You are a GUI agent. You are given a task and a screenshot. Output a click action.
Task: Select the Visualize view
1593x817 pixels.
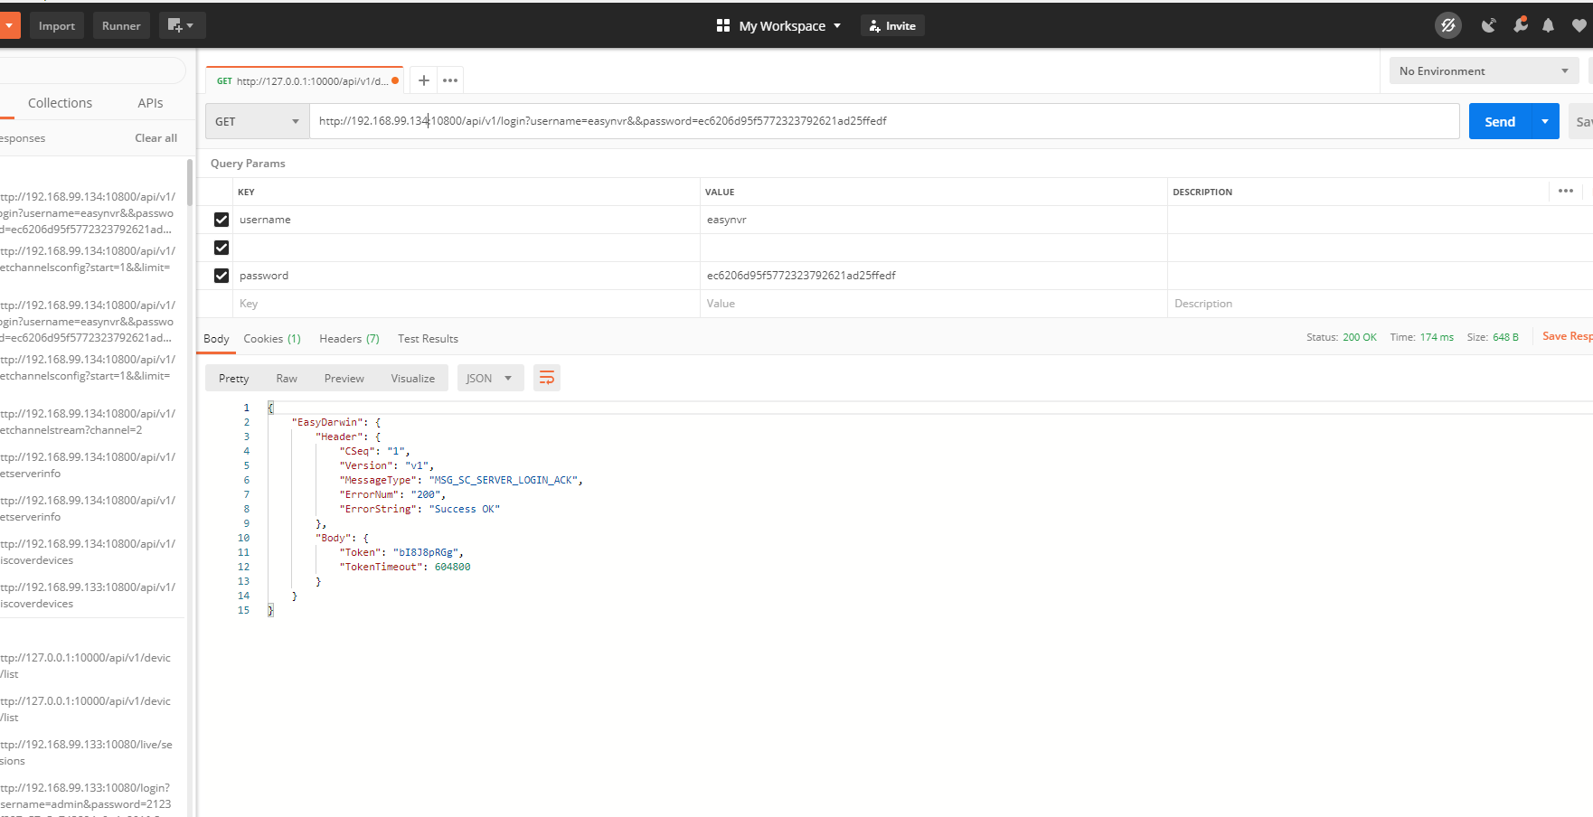coord(412,378)
